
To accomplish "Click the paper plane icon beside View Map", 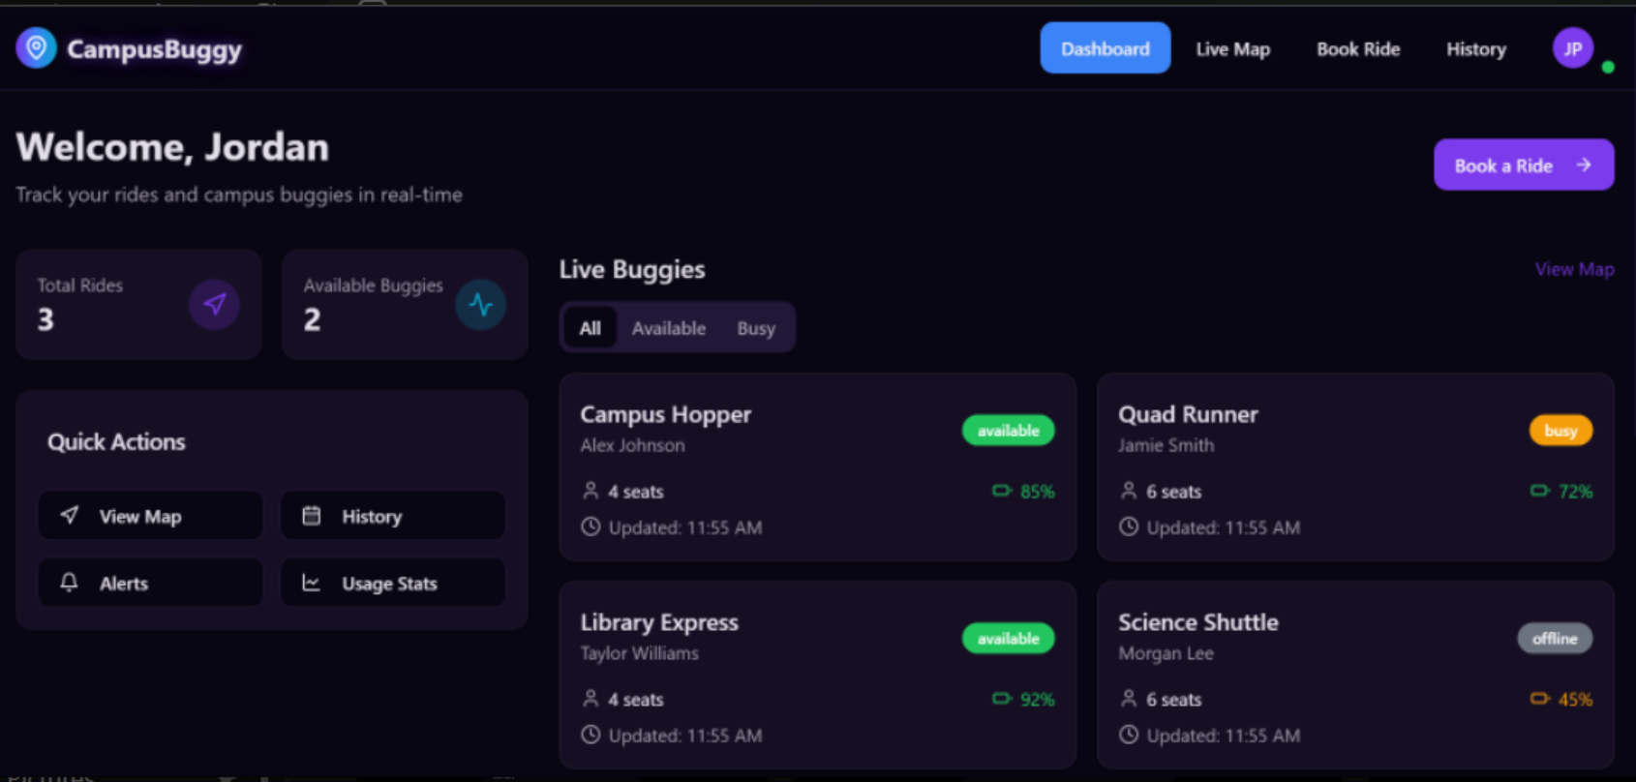I will click(x=70, y=515).
